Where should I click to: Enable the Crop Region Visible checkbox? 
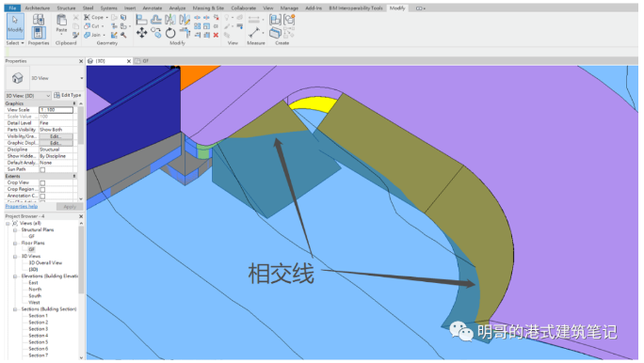click(42, 190)
